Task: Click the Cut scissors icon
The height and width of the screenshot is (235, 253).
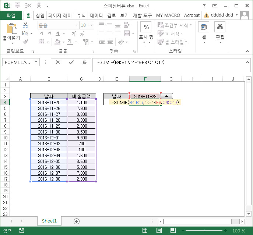Action: [25, 25]
